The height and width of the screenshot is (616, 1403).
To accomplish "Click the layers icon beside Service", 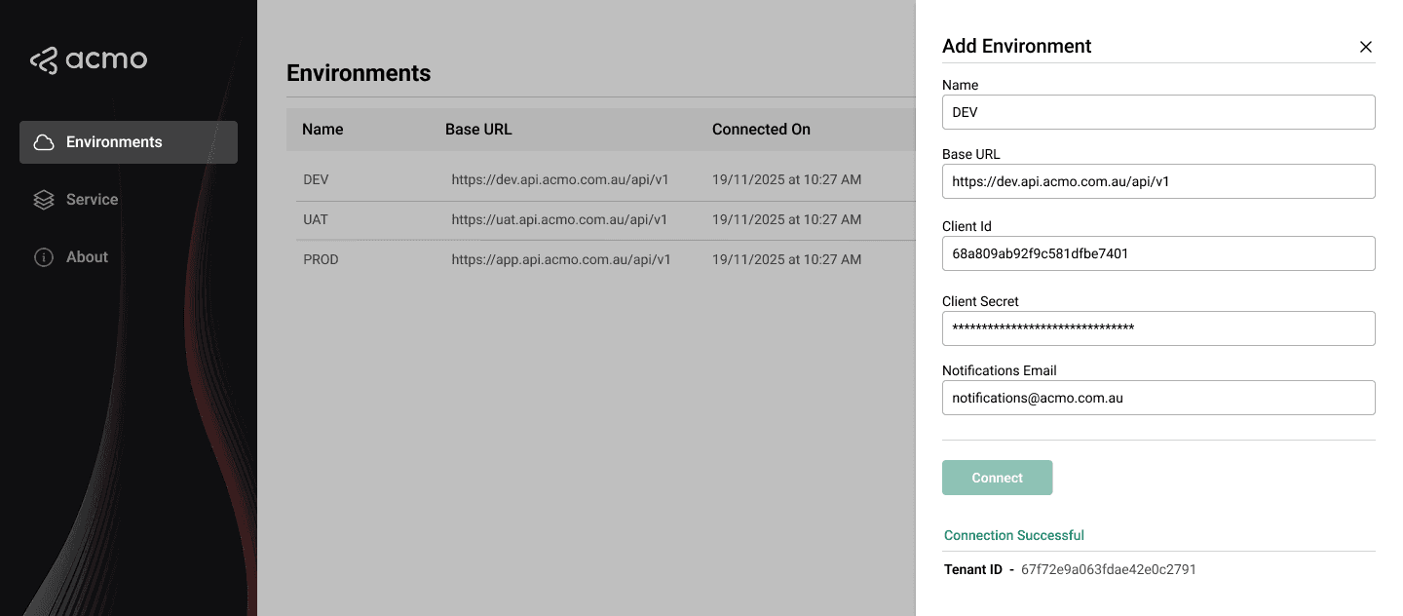I will pyautogui.click(x=43, y=199).
